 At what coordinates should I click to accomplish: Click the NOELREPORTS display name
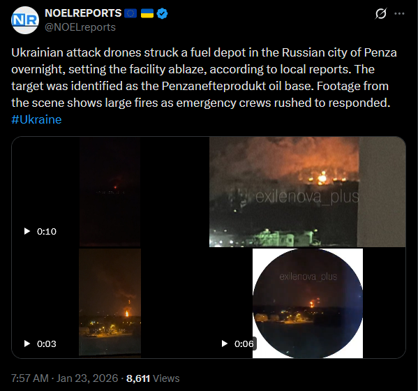[x=83, y=13]
